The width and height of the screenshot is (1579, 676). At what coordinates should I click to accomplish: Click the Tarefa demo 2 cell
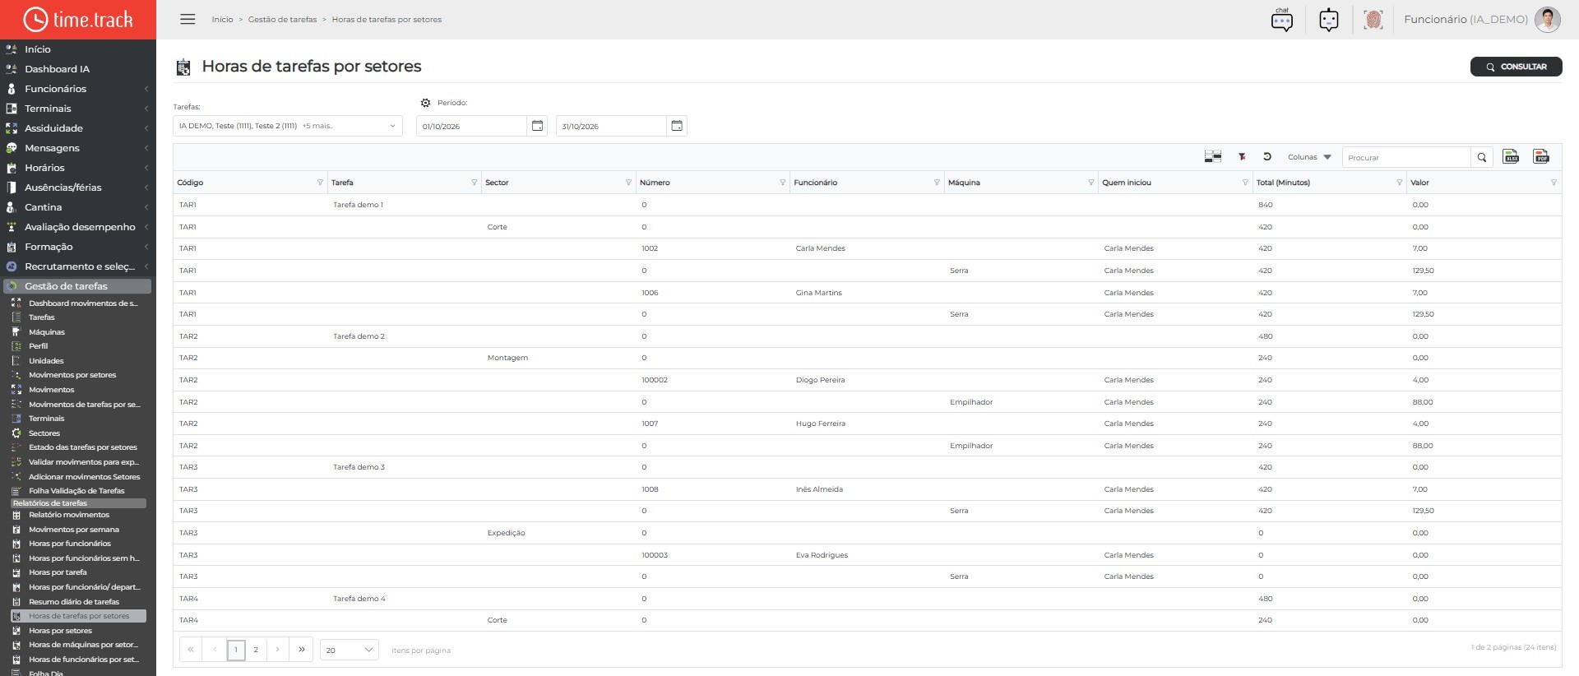point(359,336)
